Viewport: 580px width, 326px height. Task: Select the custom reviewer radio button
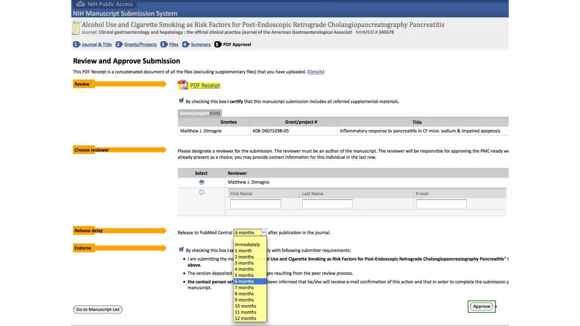coord(202,192)
